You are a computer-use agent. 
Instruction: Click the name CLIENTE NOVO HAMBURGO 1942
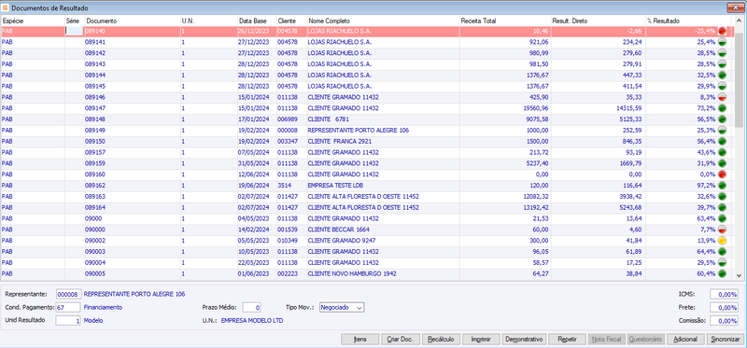coord(352,273)
